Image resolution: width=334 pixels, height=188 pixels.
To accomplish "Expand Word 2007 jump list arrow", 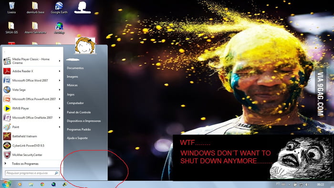I will [x=60, y=81].
